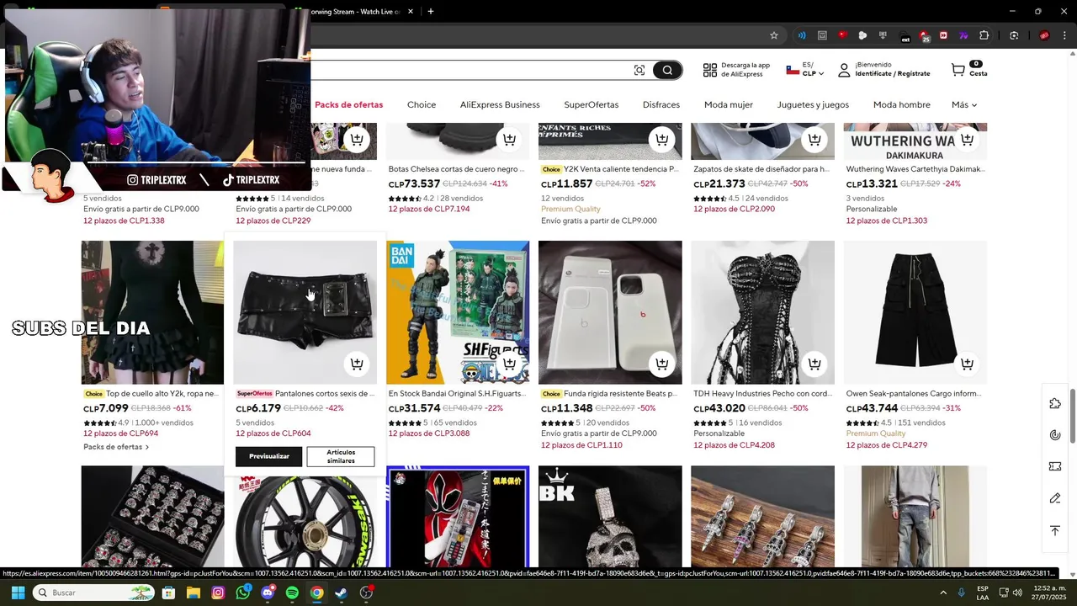Show hidden system tray icons chevron
The width and height of the screenshot is (1077, 606).
(x=942, y=593)
